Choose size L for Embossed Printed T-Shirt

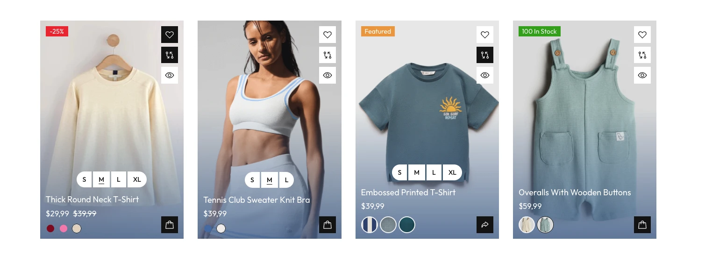pyautogui.click(x=434, y=172)
